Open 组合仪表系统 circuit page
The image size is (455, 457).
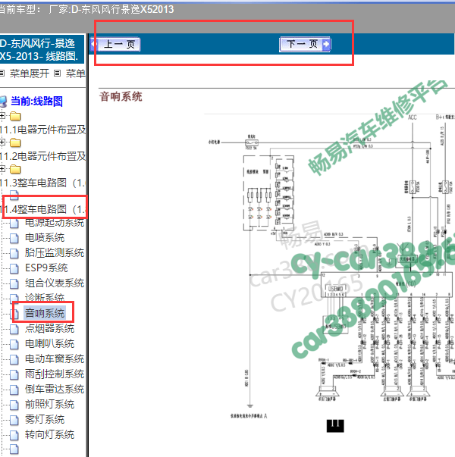(55, 283)
